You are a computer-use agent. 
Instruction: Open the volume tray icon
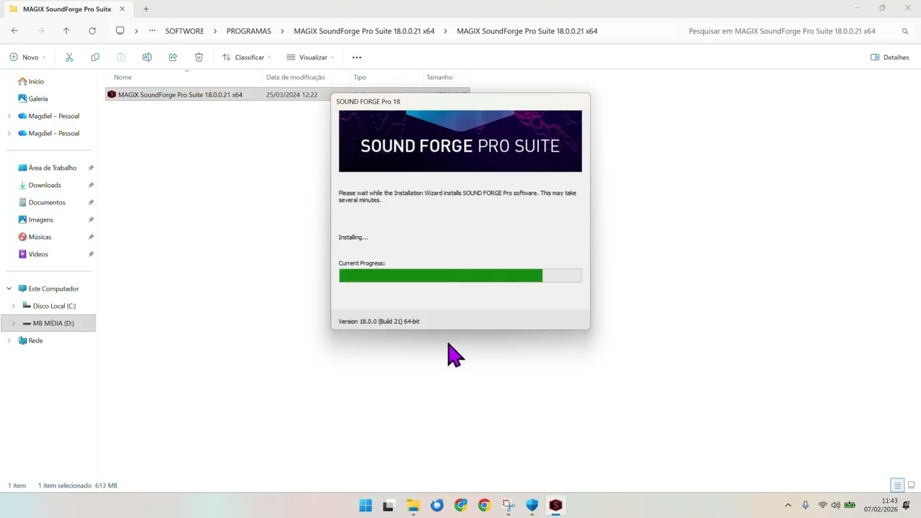tap(835, 505)
